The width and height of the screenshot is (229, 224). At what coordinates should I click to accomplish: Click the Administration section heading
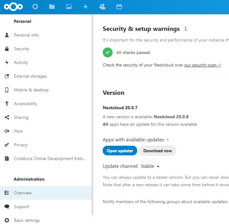tap(29, 179)
